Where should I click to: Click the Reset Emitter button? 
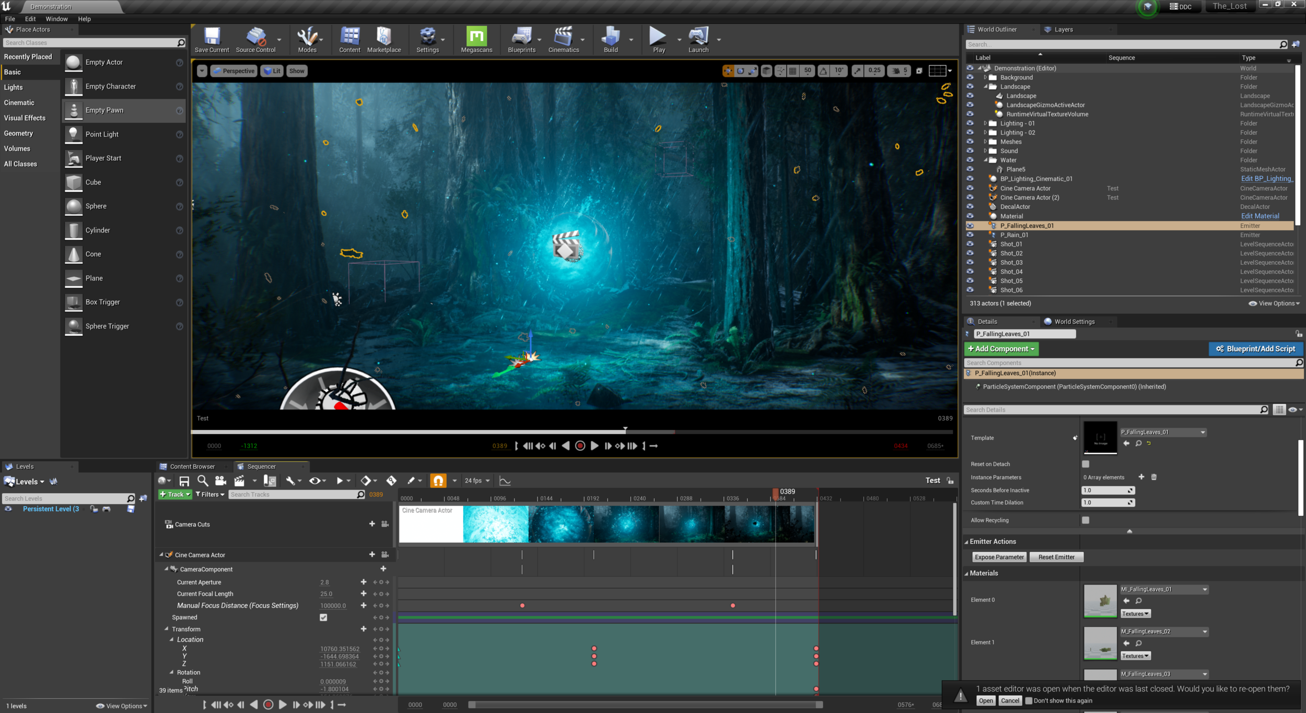[1056, 557]
